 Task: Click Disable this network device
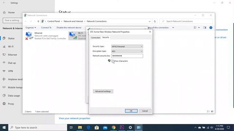[69, 28]
